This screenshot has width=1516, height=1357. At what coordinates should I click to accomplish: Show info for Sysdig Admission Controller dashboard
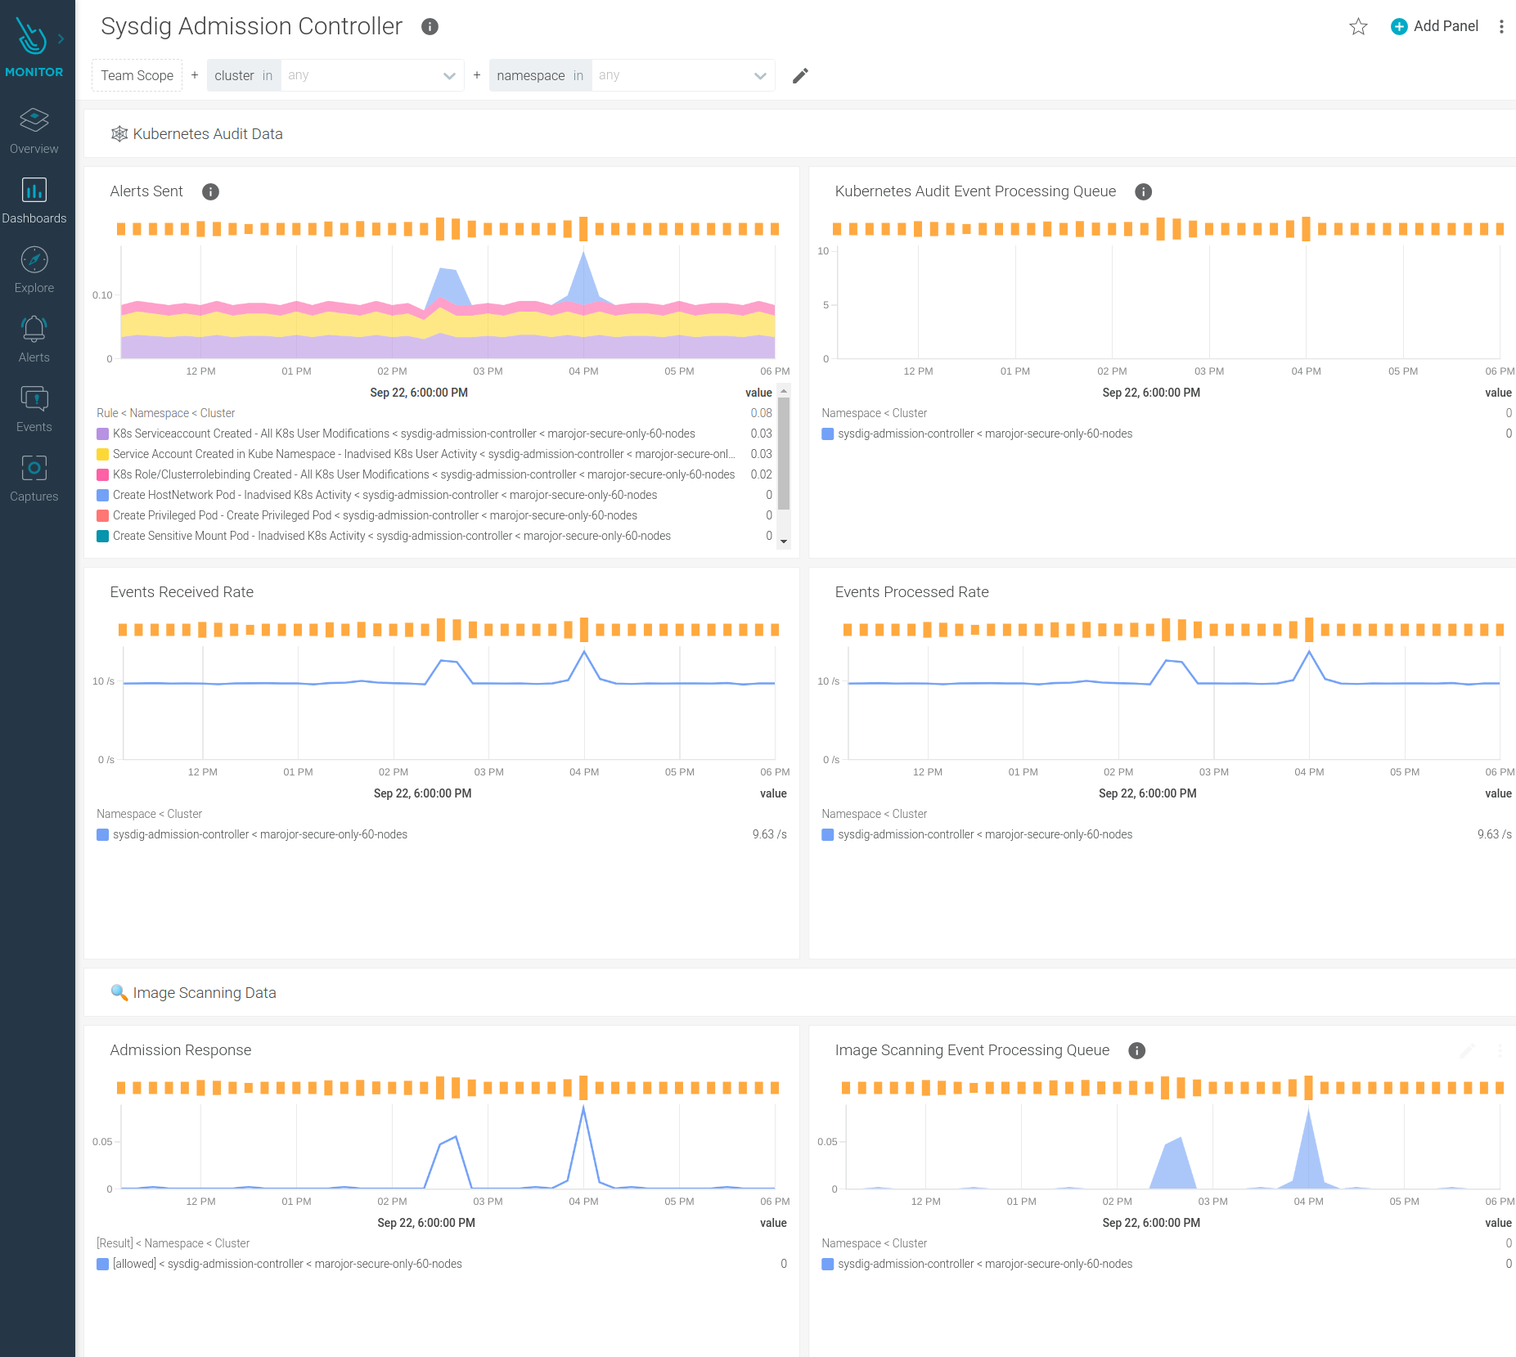click(430, 27)
